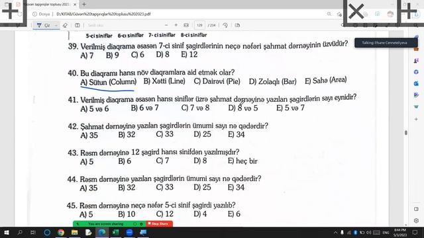Image resolution: width=424 pixels, height=238 pixels.
Task: Click the icon right of Rotate
Action: (237, 25)
